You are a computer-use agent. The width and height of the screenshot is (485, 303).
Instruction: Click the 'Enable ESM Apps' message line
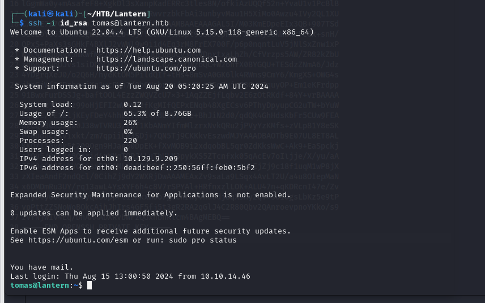click(x=151, y=231)
